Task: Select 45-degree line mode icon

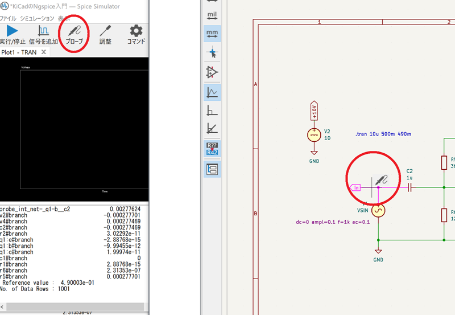Action: (212, 128)
